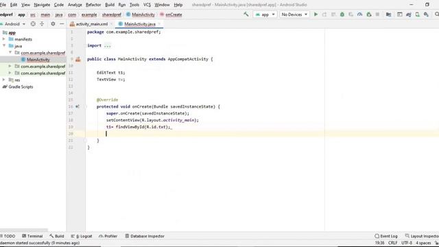Open the Tools menu
Screen dimensions: 439x247
[x=134, y=5]
